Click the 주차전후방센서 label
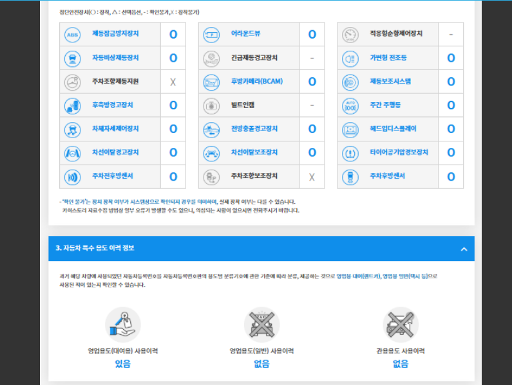This screenshot has height=385, width=512. click(x=112, y=176)
